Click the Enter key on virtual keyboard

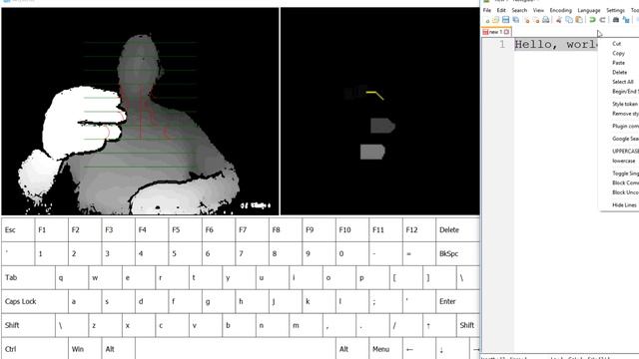pyautogui.click(x=457, y=301)
